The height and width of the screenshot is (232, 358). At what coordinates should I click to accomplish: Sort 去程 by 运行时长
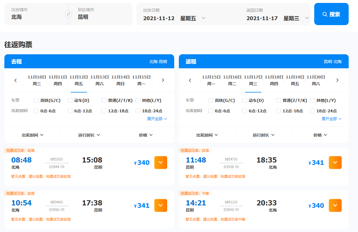pyautogui.click(x=89, y=135)
